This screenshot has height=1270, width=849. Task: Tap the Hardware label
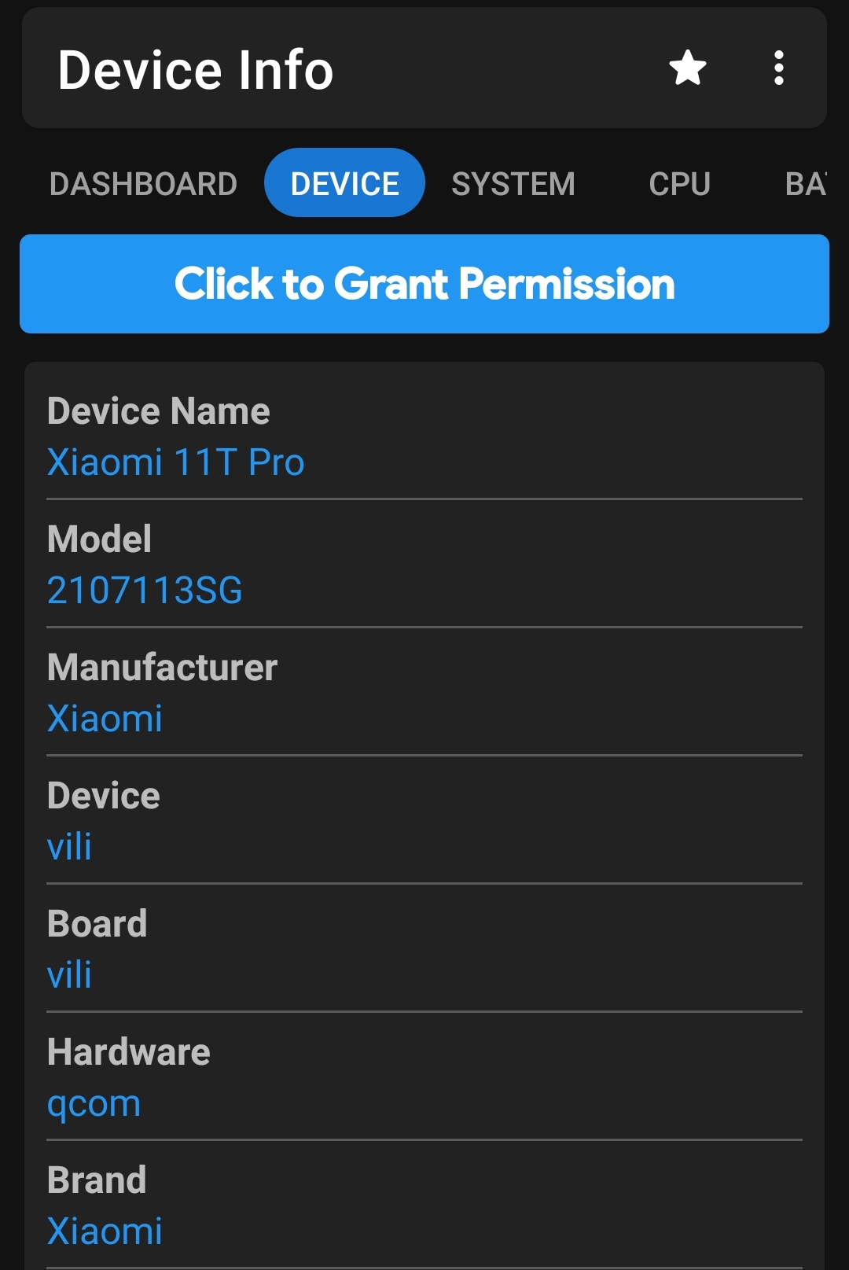128,1052
